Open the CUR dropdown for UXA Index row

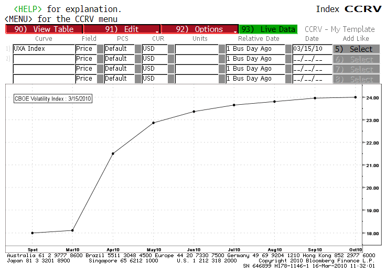point(171,49)
